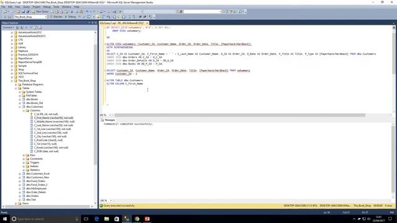This screenshot has height=223, width=397.
Task: Select the Shop database icon
Action: pos(16,69)
